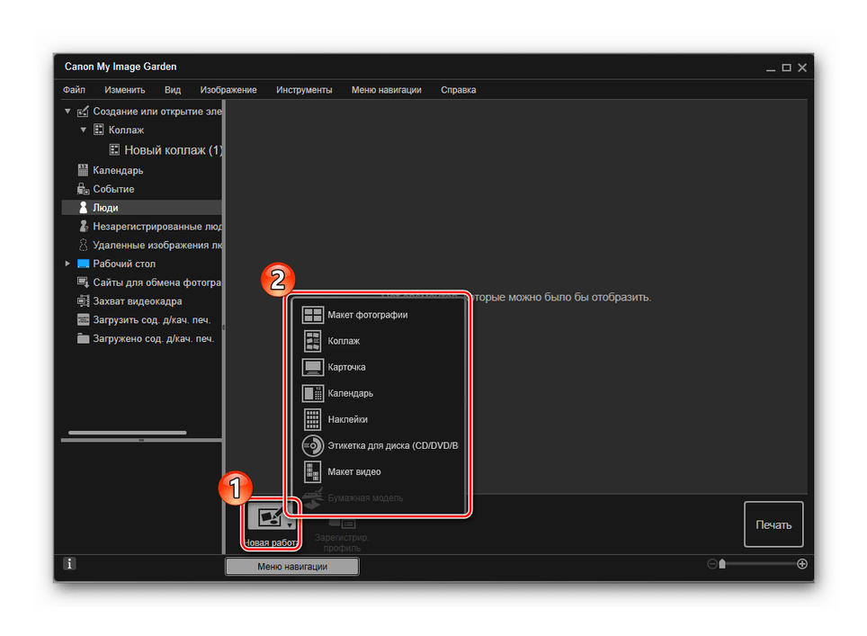Open Захват видеокадра in the sidebar

[x=137, y=301]
